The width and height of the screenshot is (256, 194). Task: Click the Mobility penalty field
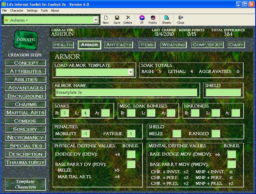click(85, 134)
